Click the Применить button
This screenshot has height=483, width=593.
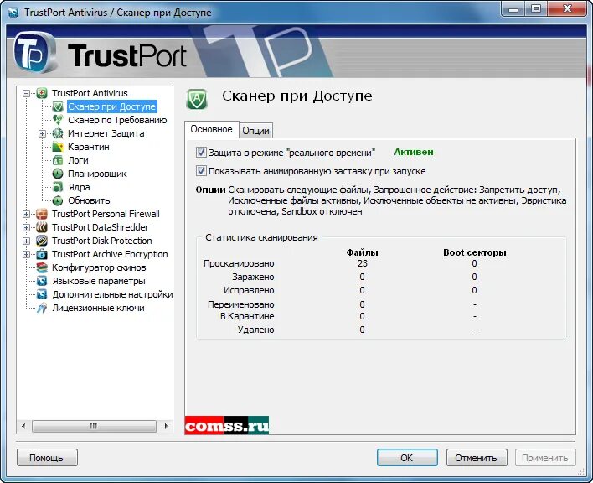tap(545, 458)
